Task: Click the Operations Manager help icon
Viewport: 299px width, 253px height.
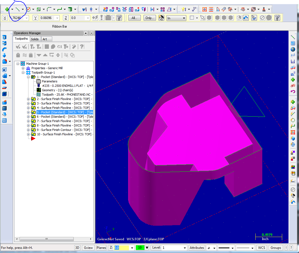Action: tap(82, 47)
